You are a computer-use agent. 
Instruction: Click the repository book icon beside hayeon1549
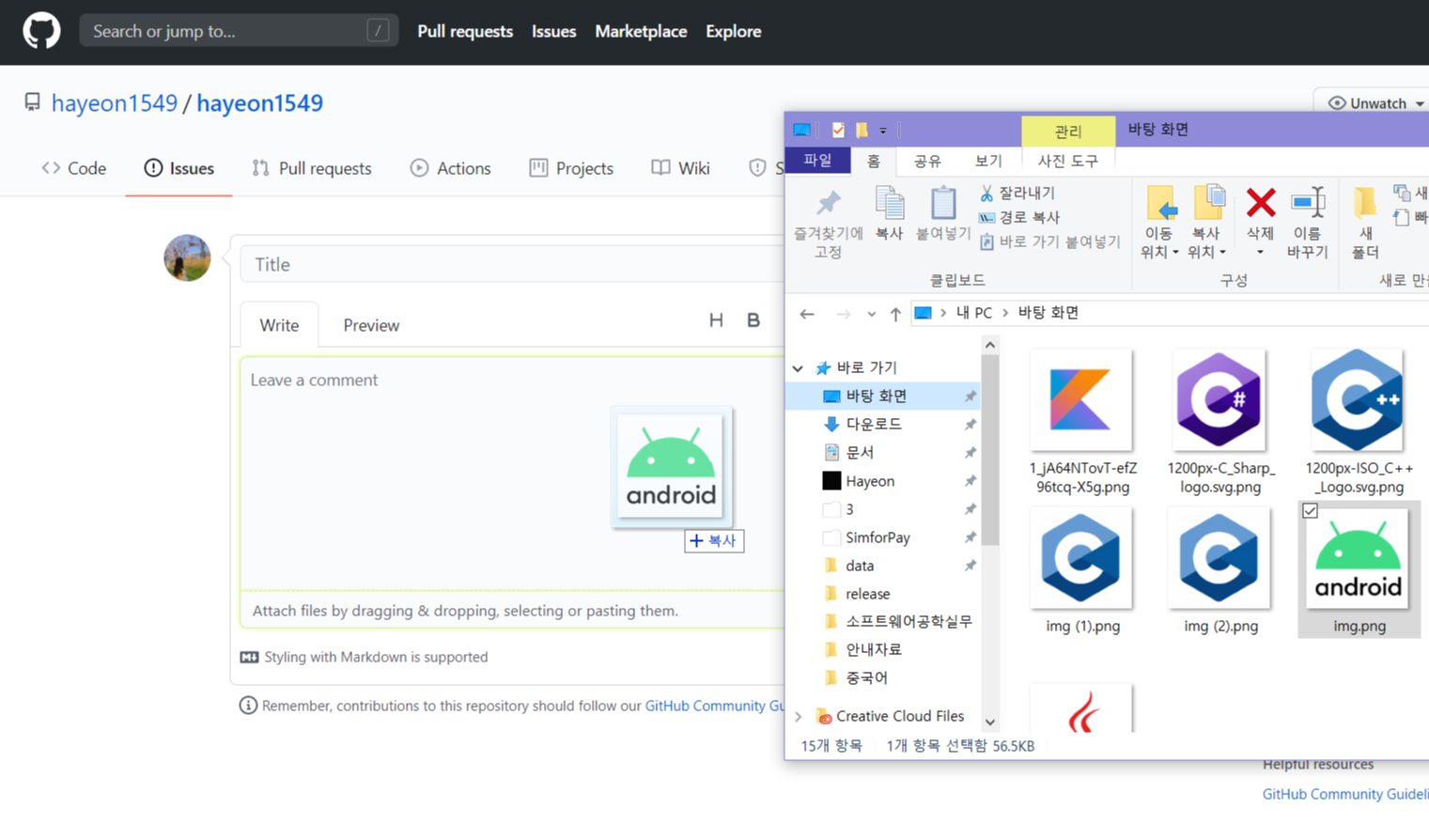coord(33,101)
